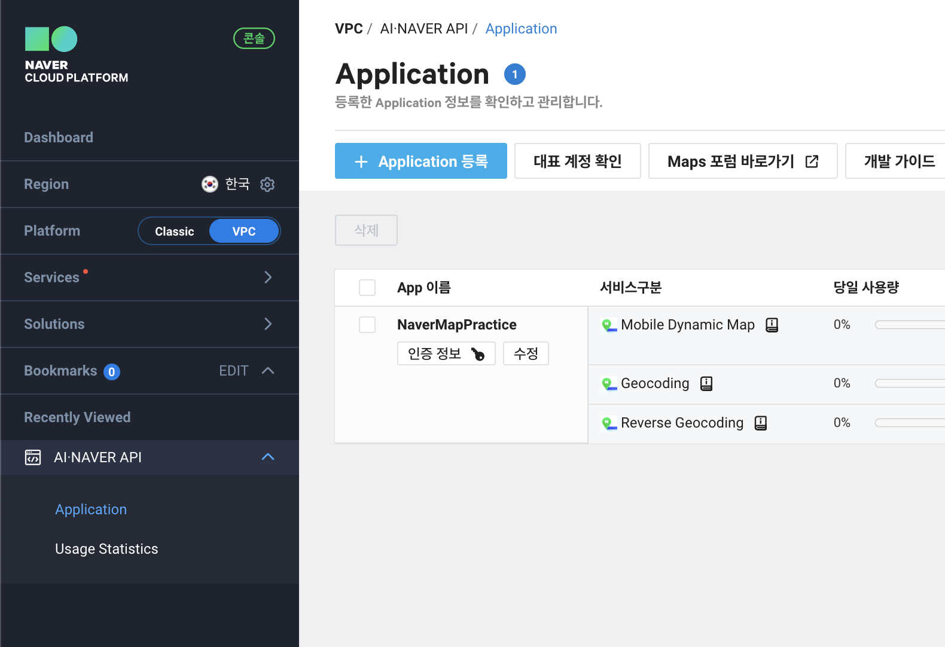The image size is (945, 647).
Task: Open the Recently Viewed section
Action: click(x=77, y=417)
